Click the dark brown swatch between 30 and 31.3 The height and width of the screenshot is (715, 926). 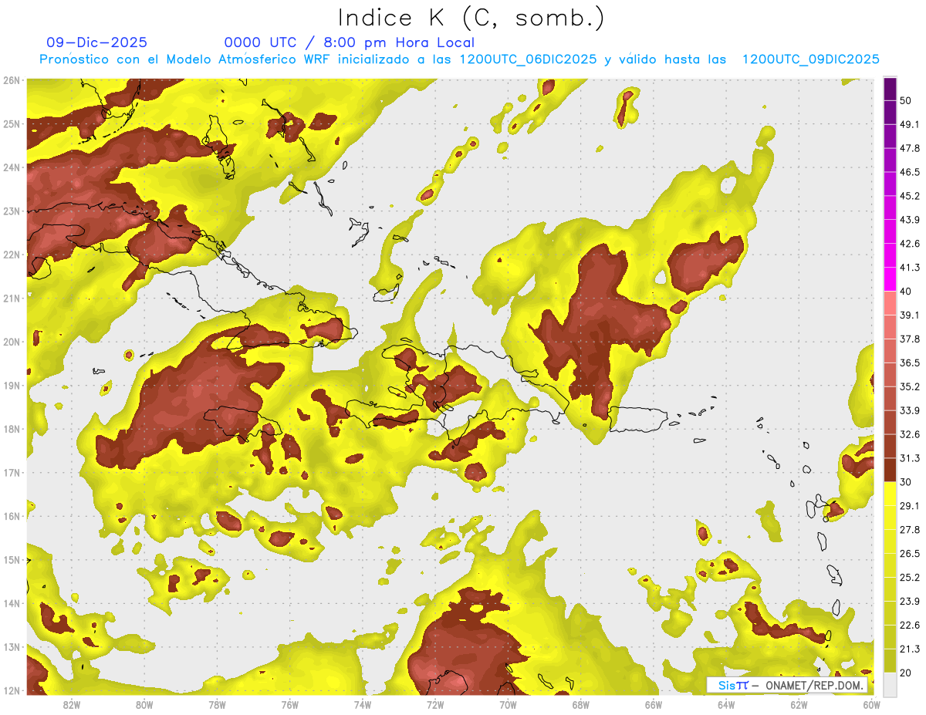click(x=890, y=470)
